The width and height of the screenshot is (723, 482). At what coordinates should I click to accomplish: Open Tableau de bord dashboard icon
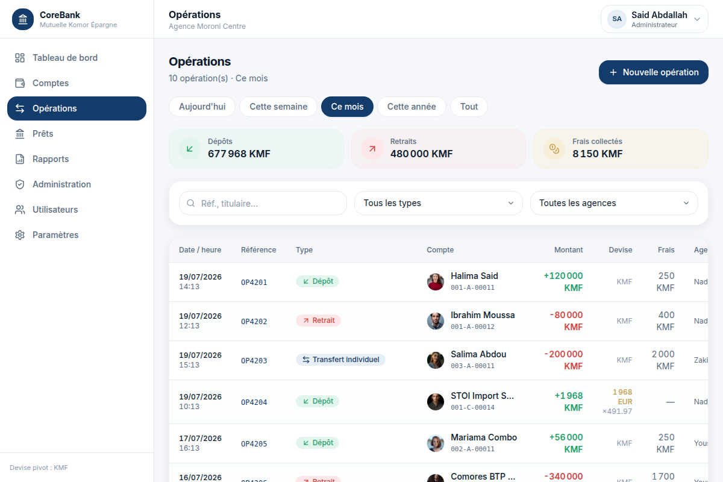click(20, 58)
